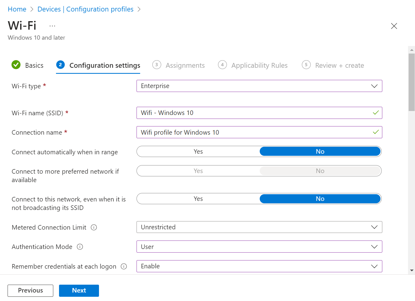Go to Devices | Configuration profiles breadcrumb

85,9
